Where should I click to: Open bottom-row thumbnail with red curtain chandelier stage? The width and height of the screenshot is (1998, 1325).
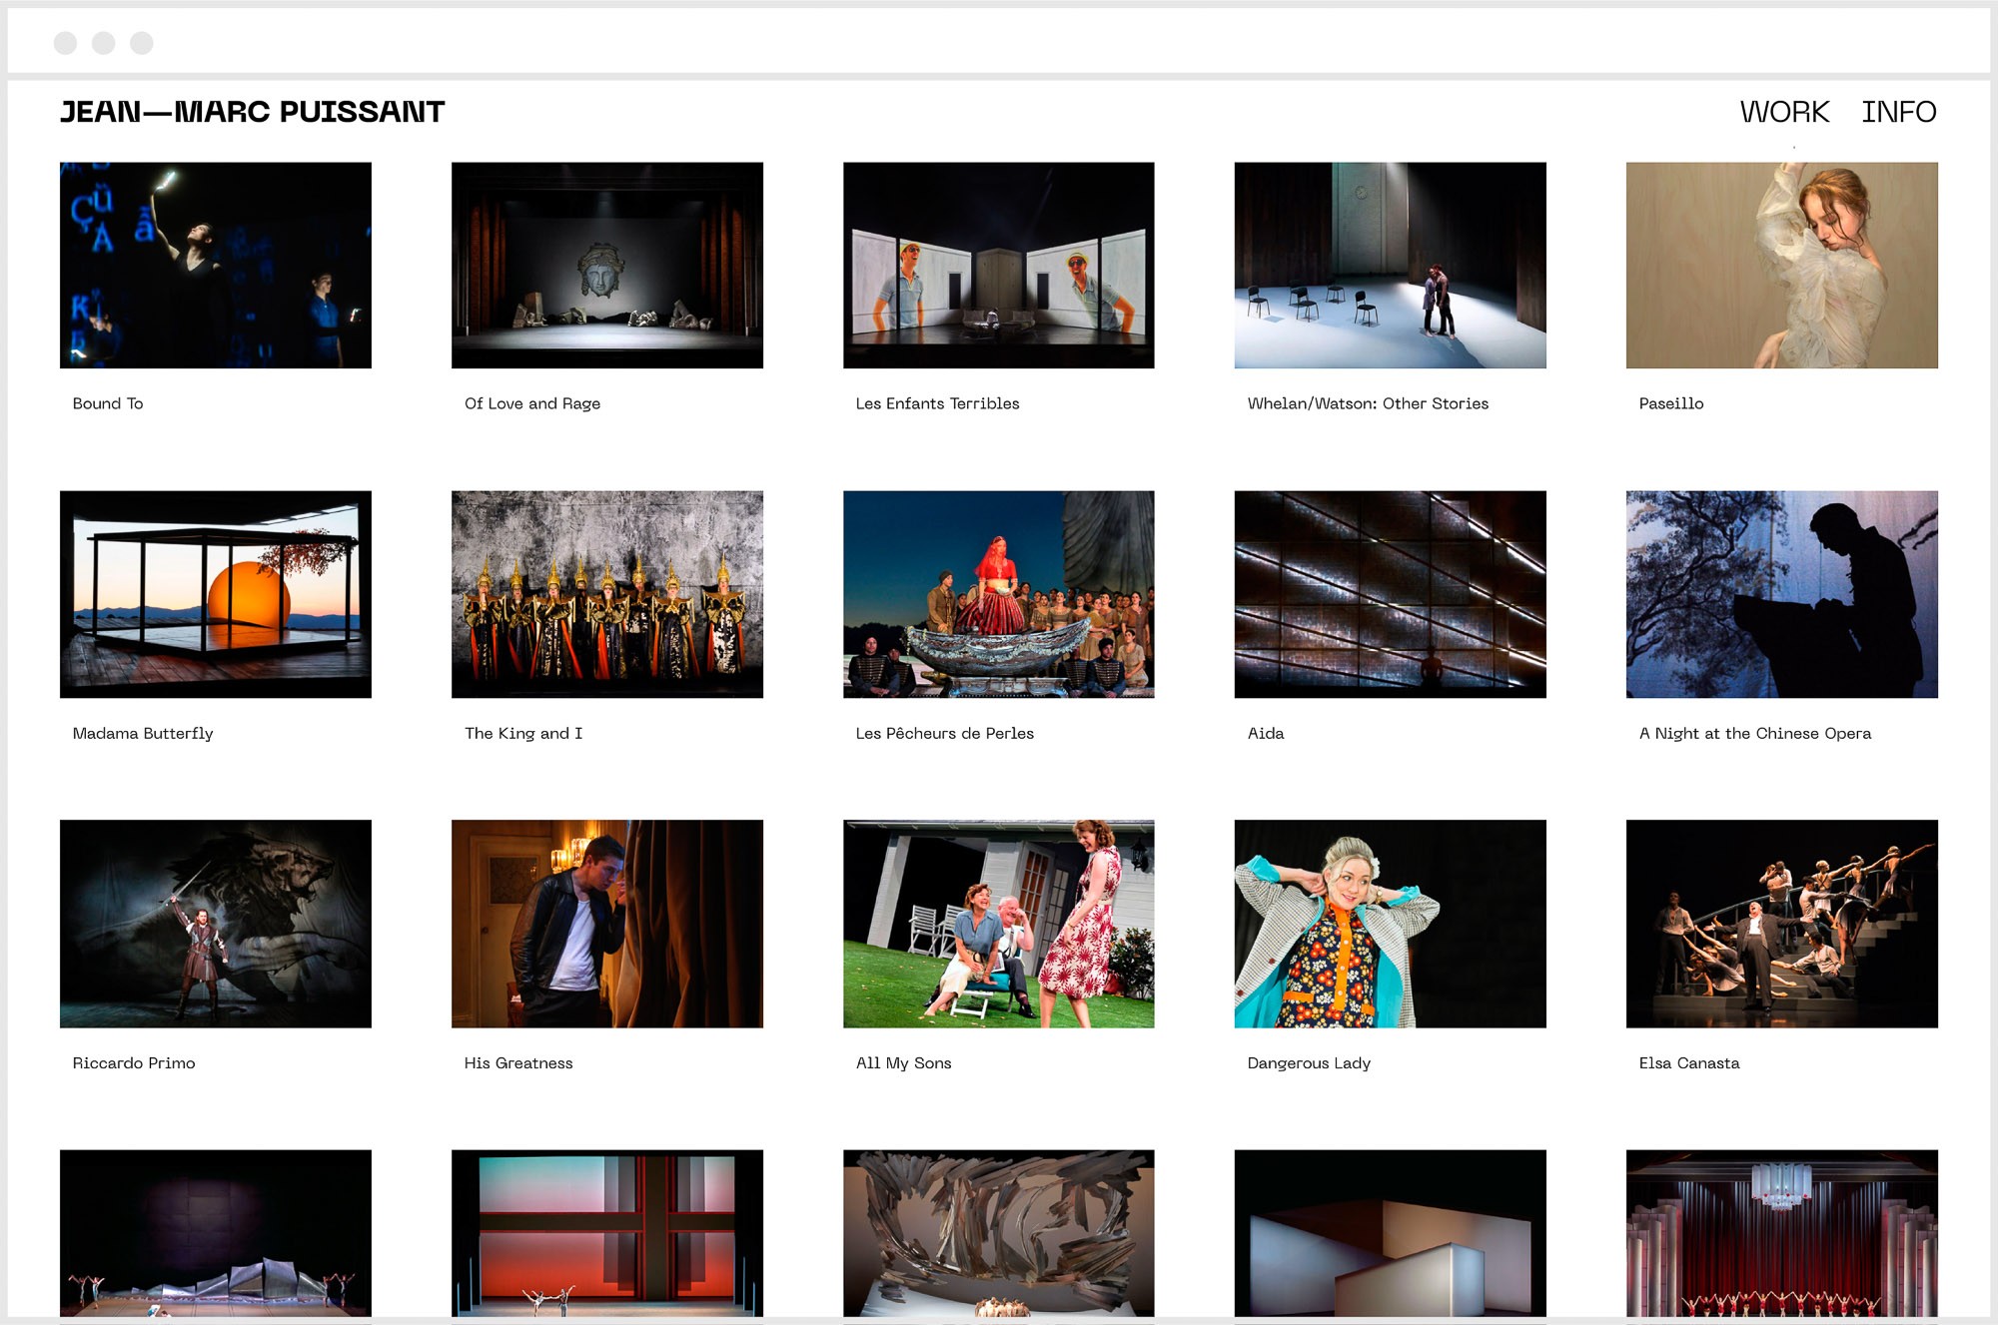pos(1782,1233)
